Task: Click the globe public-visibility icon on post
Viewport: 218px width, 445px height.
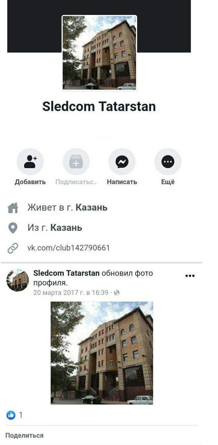Action: click(x=117, y=293)
